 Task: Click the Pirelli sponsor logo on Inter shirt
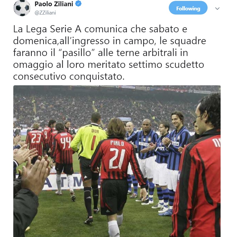tap(144, 144)
